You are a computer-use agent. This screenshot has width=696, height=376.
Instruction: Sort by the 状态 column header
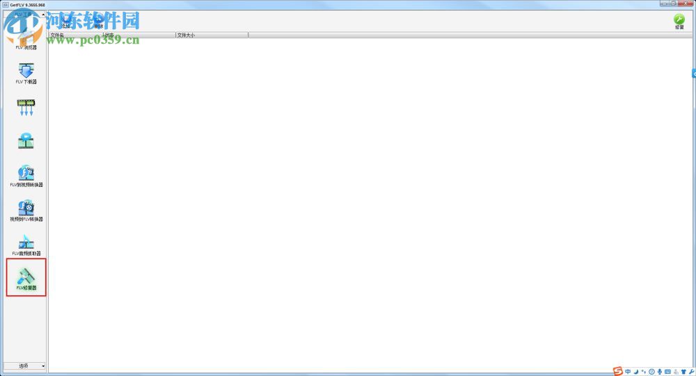tap(139, 35)
